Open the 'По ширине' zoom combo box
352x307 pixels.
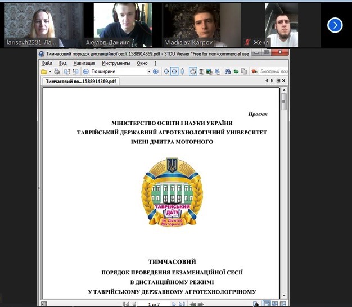pyautogui.click(x=120, y=71)
